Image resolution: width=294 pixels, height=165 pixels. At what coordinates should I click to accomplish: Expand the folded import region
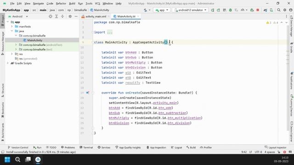(110, 32)
